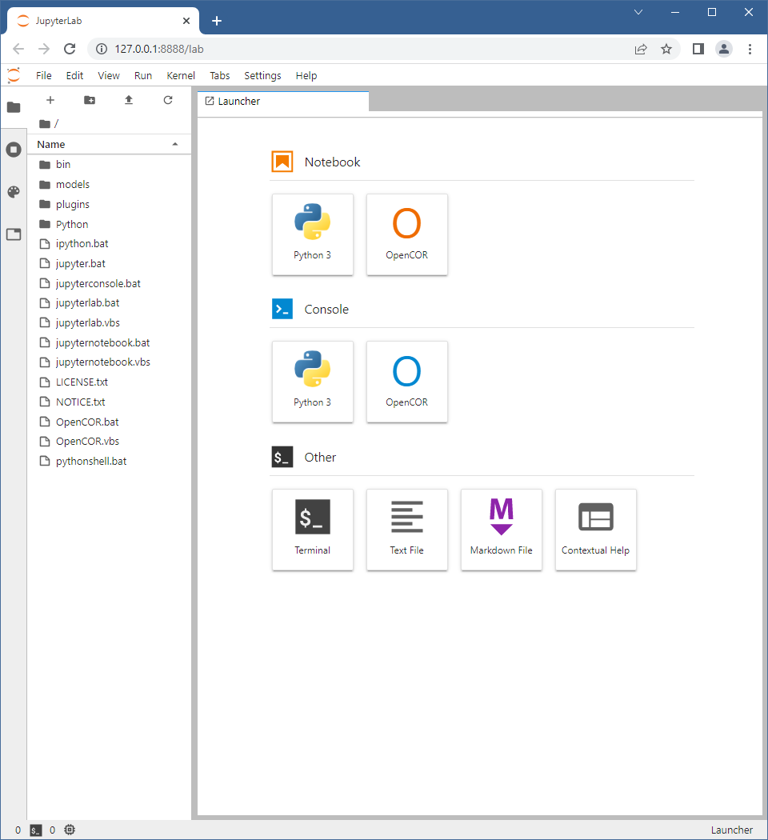Open the Running Terminals and Kernels sidebar
The width and height of the screenshot is (768, 840).
click(x=14, y=150)
